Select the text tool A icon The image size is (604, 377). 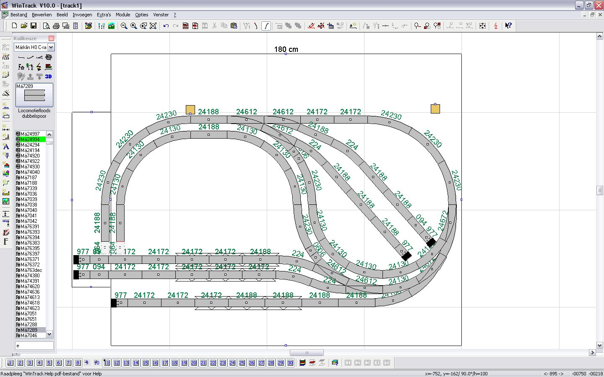(6, 146)
